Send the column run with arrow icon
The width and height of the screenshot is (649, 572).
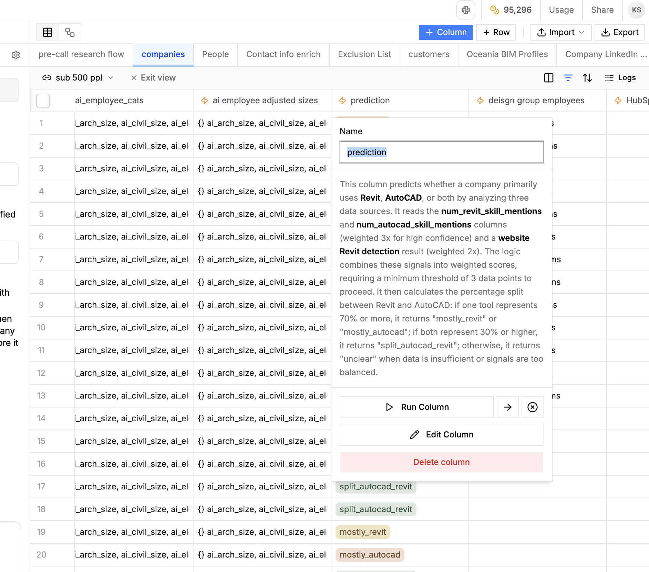(507, 407)
